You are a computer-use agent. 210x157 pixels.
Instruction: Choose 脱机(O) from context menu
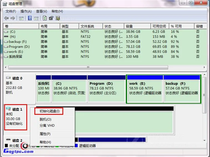[45, 119]
